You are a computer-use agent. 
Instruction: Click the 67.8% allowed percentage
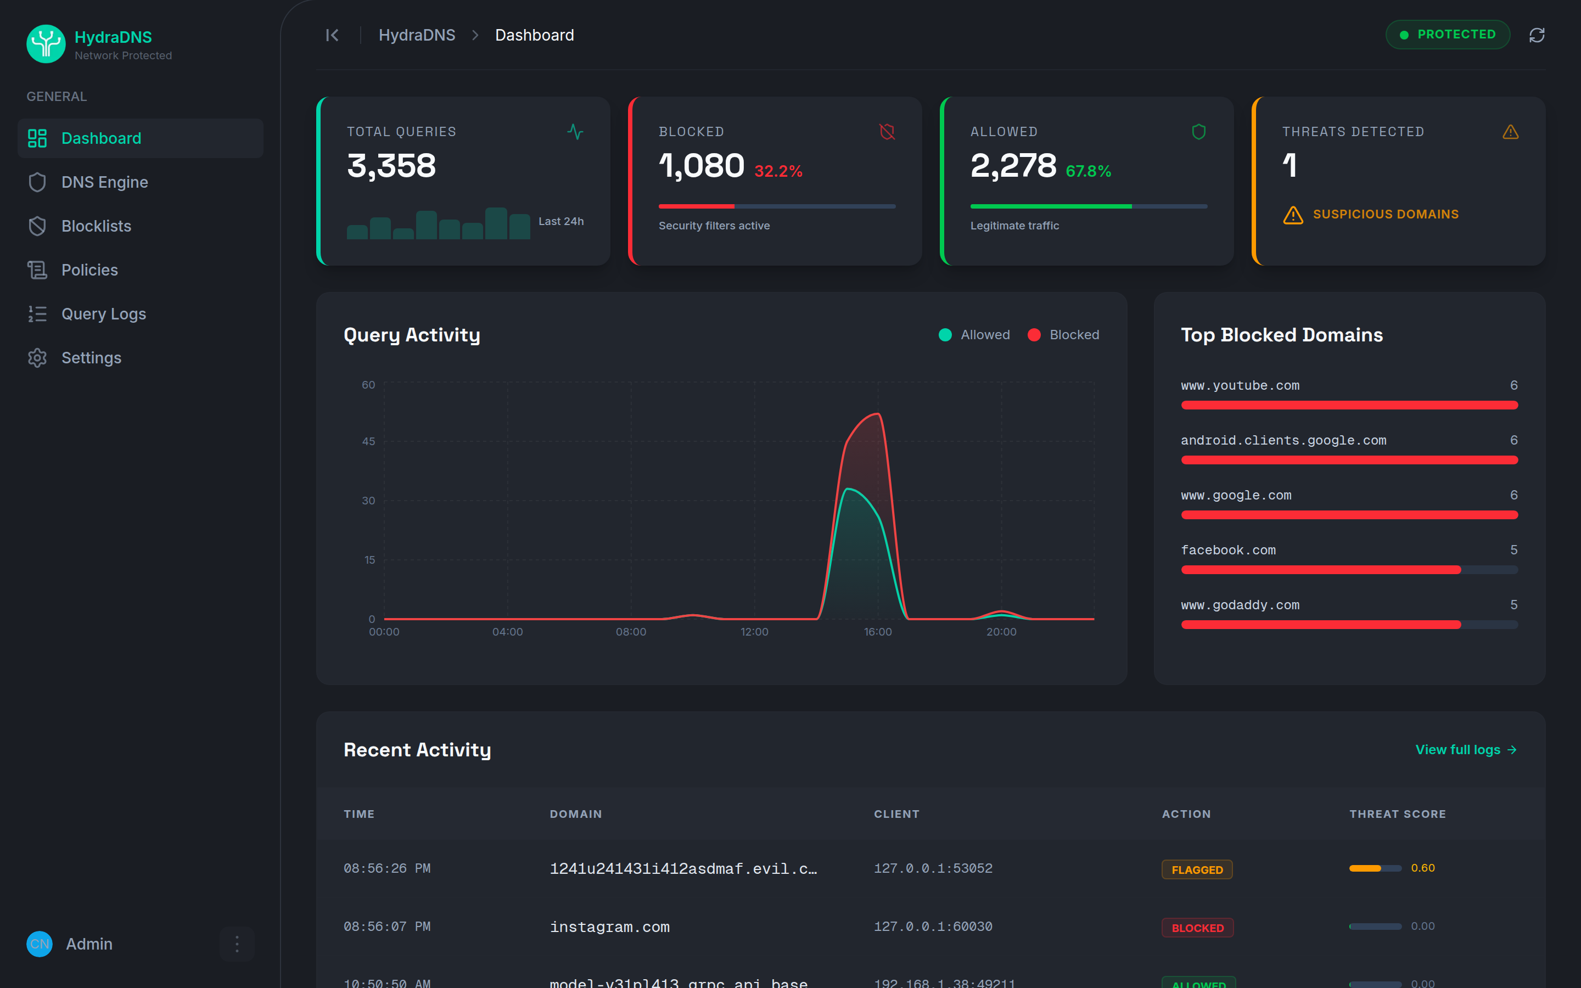click(1089, 171)
